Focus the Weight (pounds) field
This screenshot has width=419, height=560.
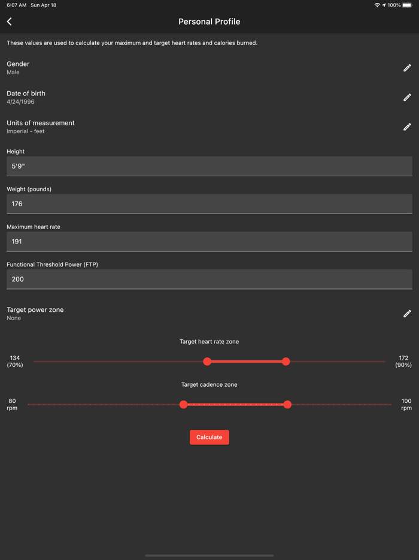click(x=209, y=204)
